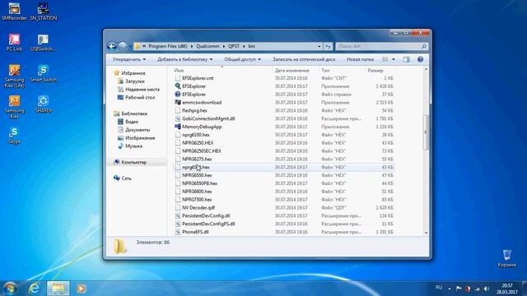Image resolution: width=527 pixels, height=296 pixels.
Task: Click QPST in the address breadcrumb
Action: (234, 46)
